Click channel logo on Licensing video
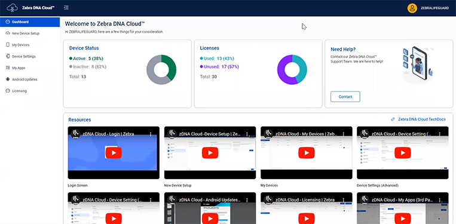 (x=268, y=200)
